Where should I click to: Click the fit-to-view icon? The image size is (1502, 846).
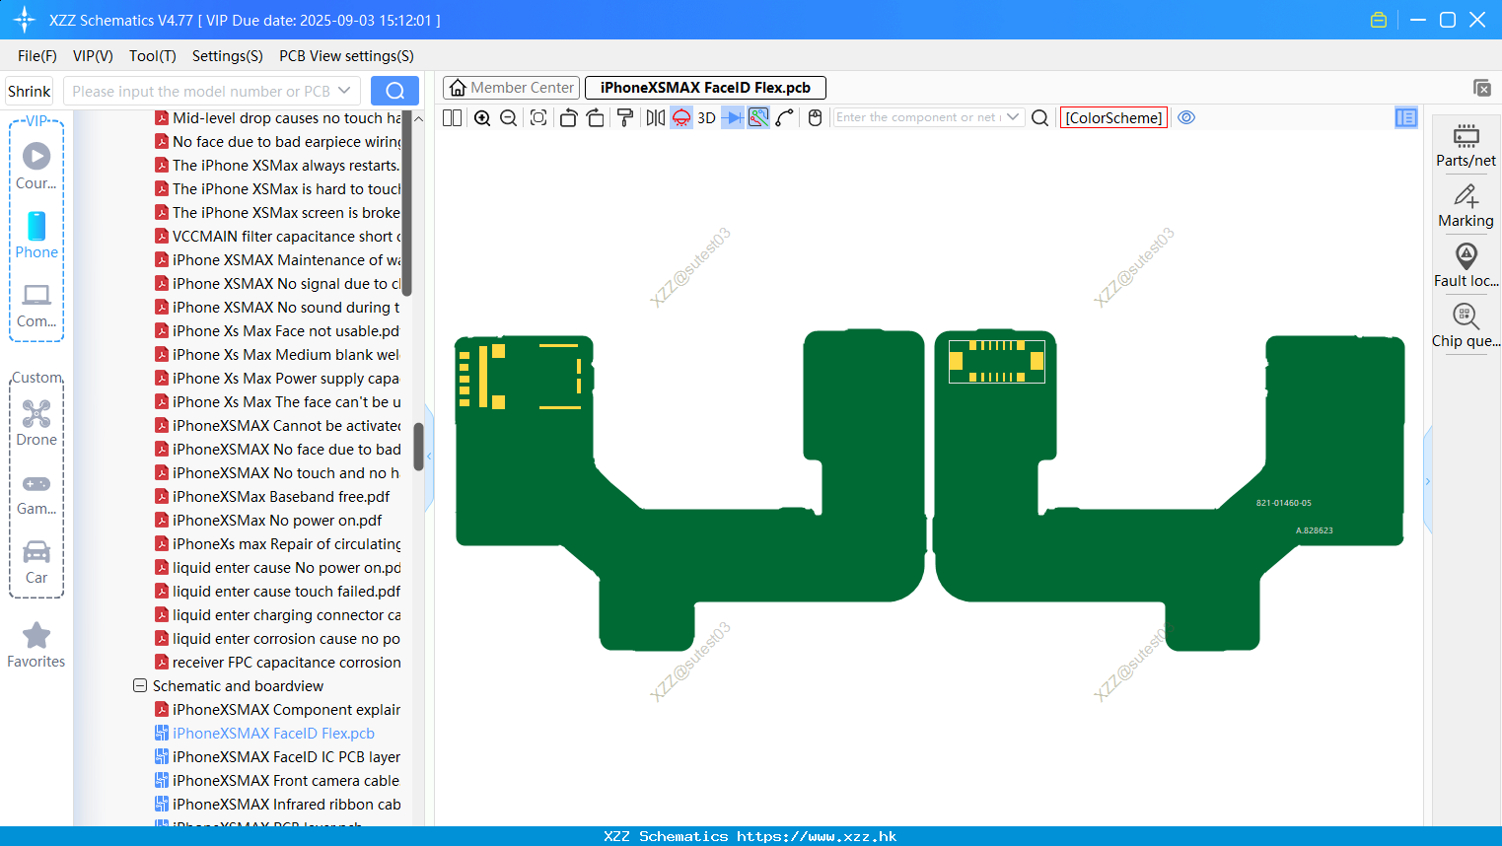click(538, 118)
